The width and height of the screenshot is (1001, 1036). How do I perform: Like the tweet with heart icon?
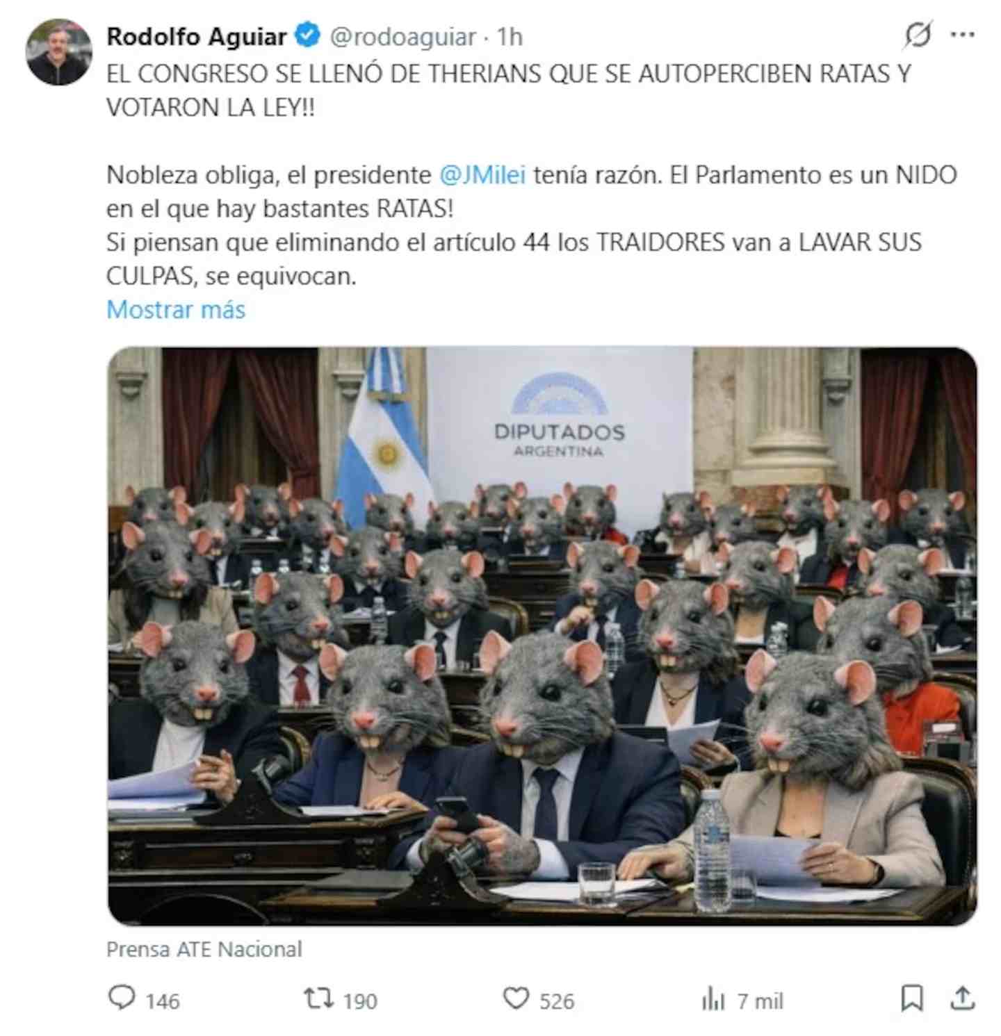click(516, 999)
